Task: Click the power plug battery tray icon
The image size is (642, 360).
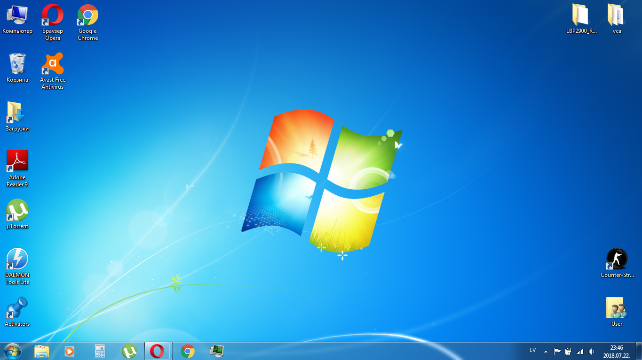Action: 569,351
